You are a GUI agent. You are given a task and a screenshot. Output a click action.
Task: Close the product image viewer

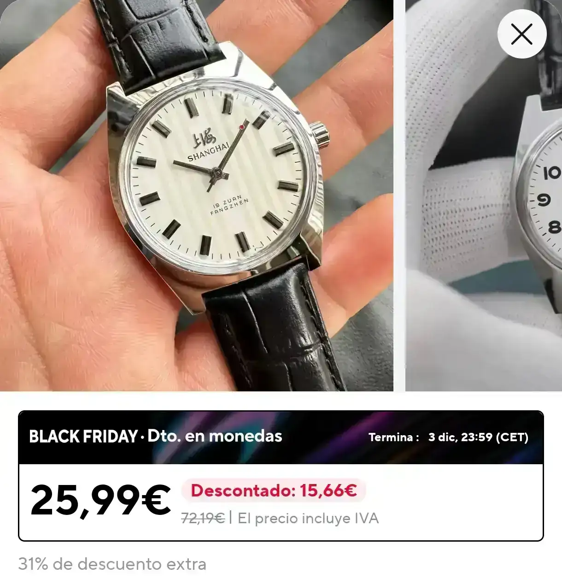click(521, 34)
